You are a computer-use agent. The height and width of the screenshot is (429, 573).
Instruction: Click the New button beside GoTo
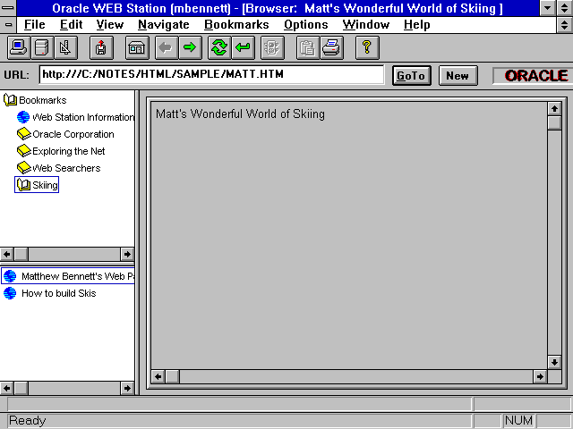[x=457, y=75]
